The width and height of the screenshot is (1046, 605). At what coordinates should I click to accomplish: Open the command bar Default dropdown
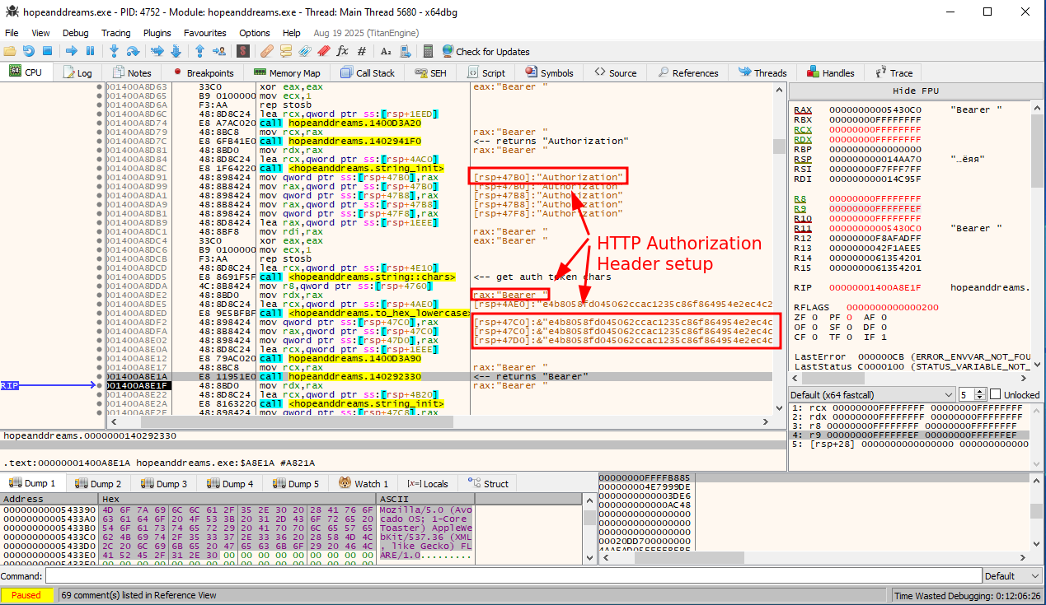coord(1011,575)
